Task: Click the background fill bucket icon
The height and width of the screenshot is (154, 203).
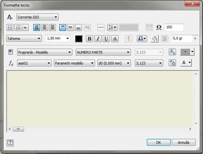Action: point(155,39)
